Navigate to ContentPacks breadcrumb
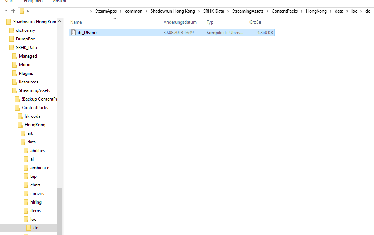The height and width of the screenshot is (235, 374). tap(285, 11)
